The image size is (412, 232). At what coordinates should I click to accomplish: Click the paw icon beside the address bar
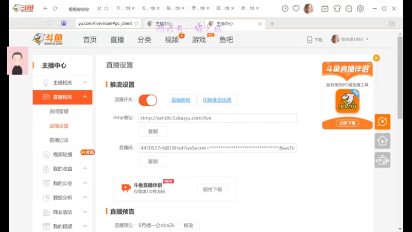pyautogui.click(x=64, y=23)
